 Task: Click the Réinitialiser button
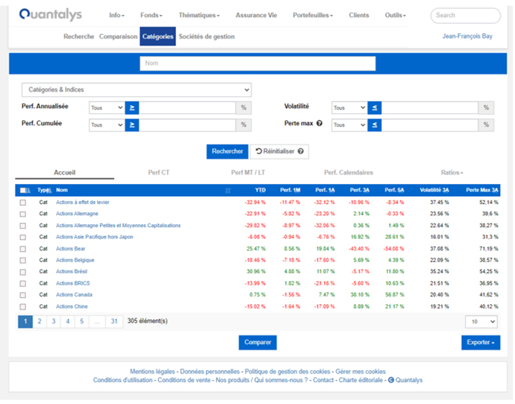point(279,151)
